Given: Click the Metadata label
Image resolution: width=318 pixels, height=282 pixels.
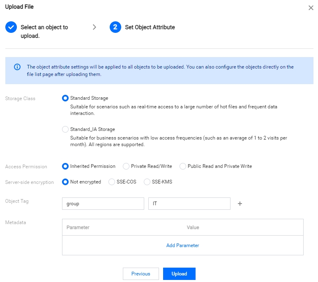Looking at the screenshot, I should coord(16,222).
